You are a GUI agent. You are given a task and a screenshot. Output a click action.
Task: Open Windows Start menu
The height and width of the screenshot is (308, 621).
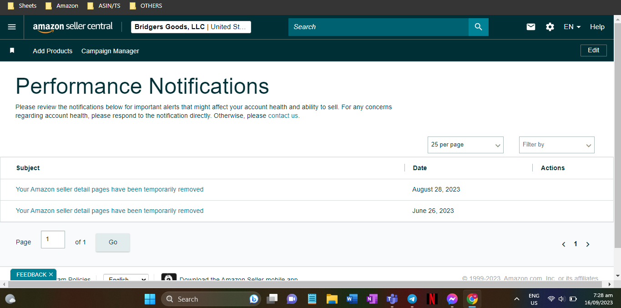point(150,299)
